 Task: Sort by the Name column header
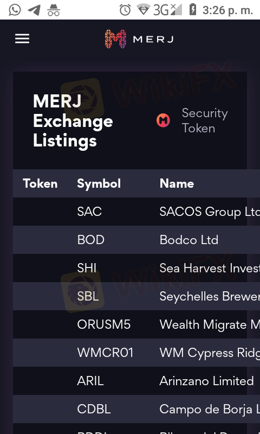(177, 183)
